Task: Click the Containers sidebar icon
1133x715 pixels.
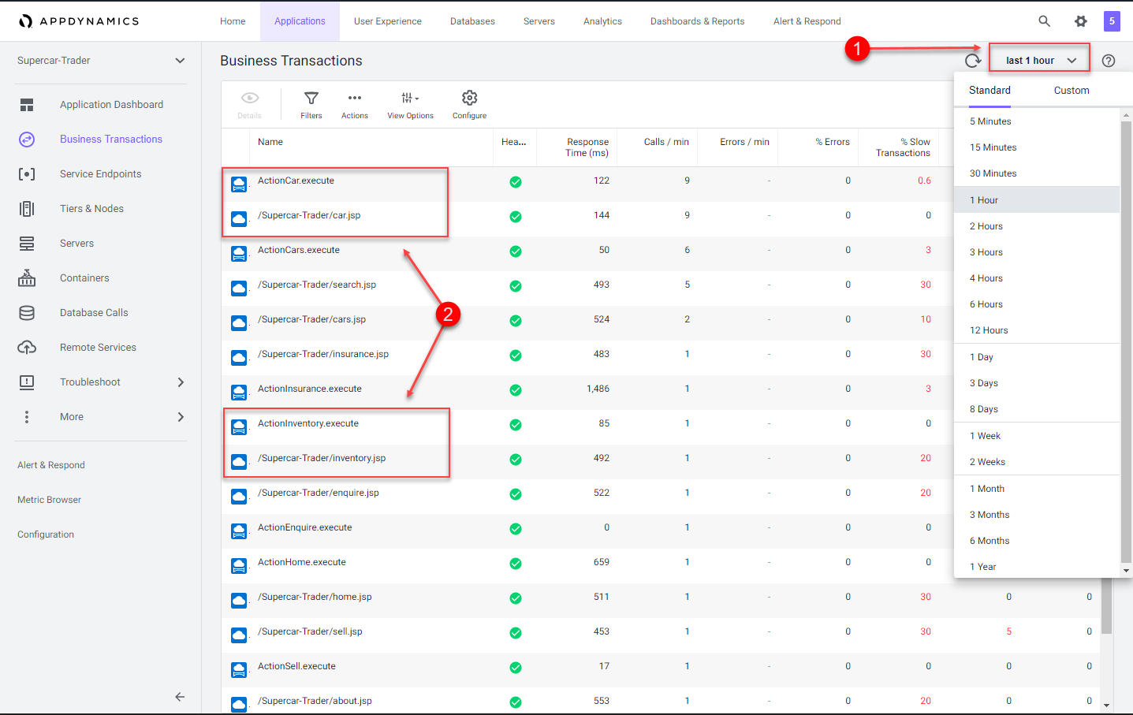Action: click(27, 278)
